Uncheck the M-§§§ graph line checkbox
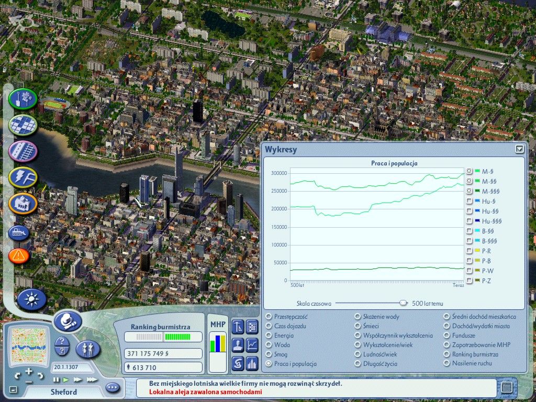The height and width of the screenshot is (402, 536). click(x=470, y=191)
